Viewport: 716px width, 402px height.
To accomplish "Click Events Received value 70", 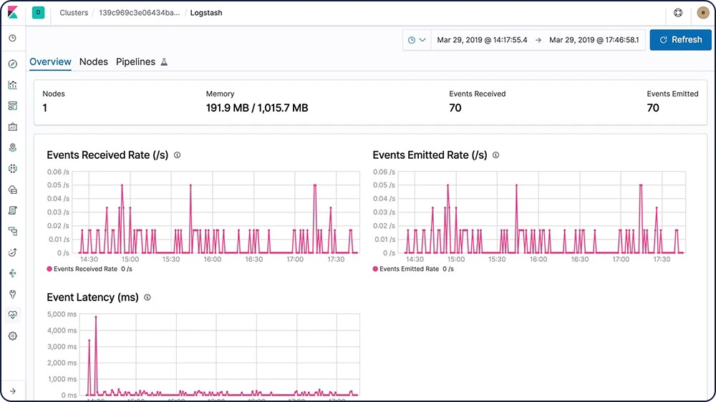I will coord(455,108).
